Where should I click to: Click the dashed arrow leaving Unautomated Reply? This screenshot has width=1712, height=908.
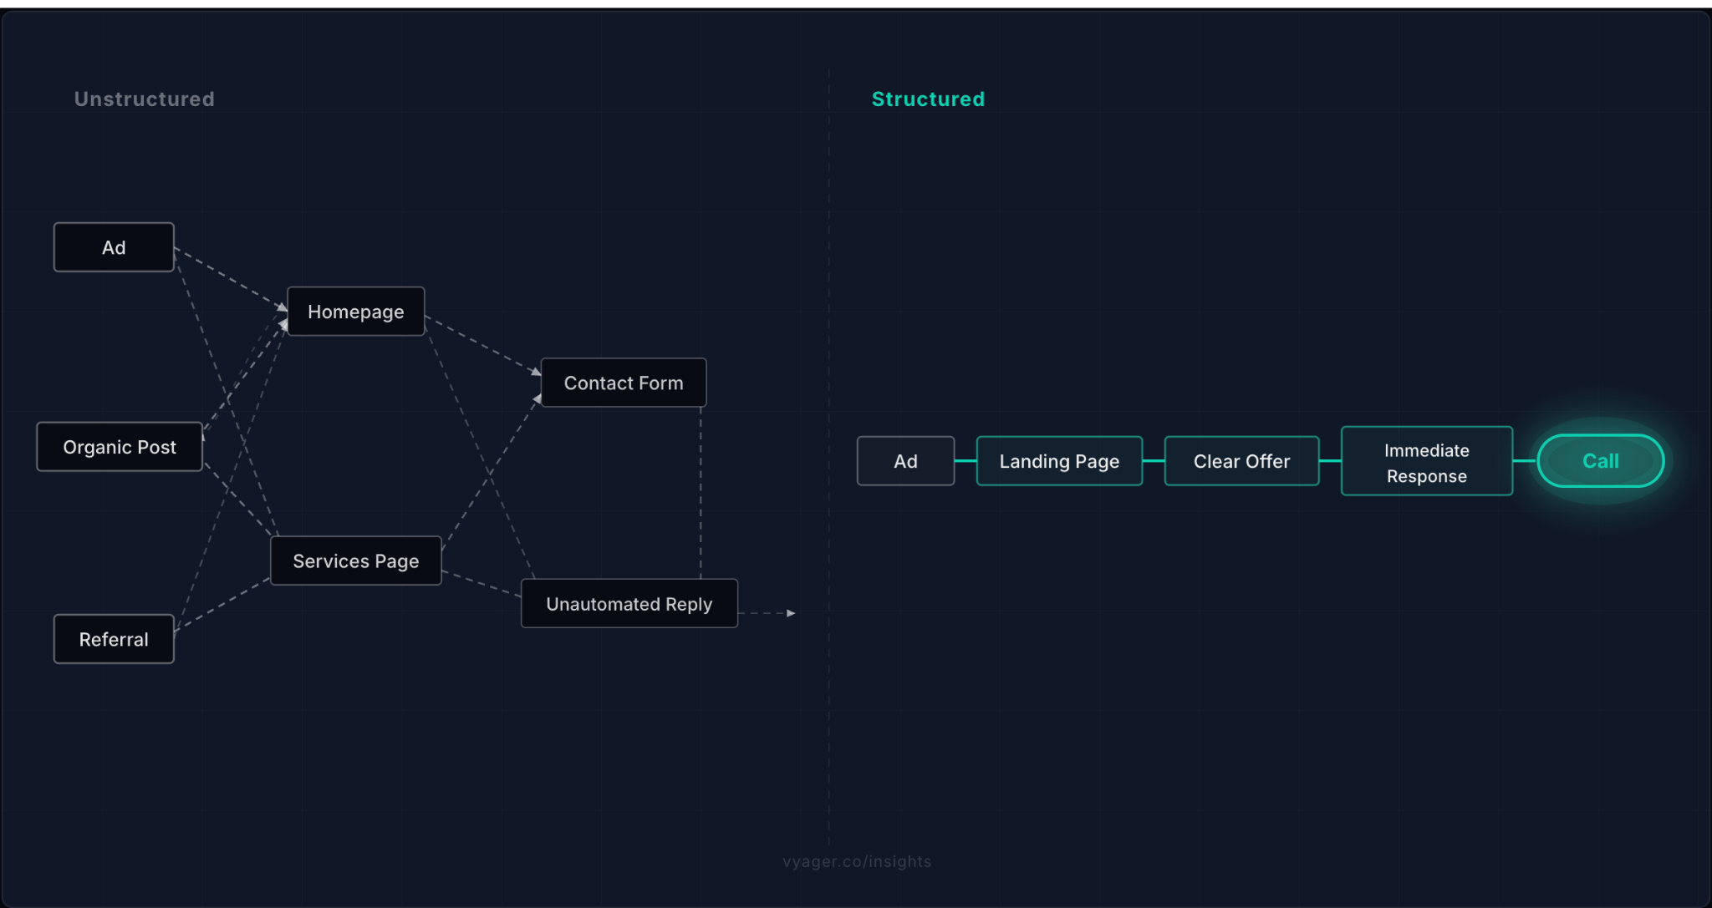[765, 612]
